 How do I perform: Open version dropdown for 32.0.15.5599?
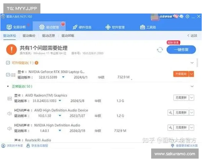coord(63,77)
